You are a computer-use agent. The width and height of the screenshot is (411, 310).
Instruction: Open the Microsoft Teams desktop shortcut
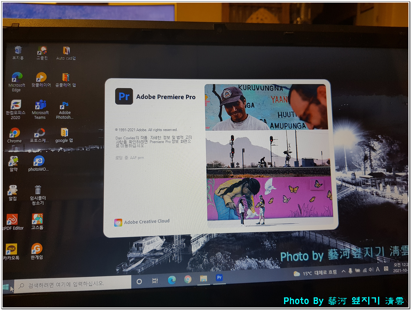tap(40, 110)
